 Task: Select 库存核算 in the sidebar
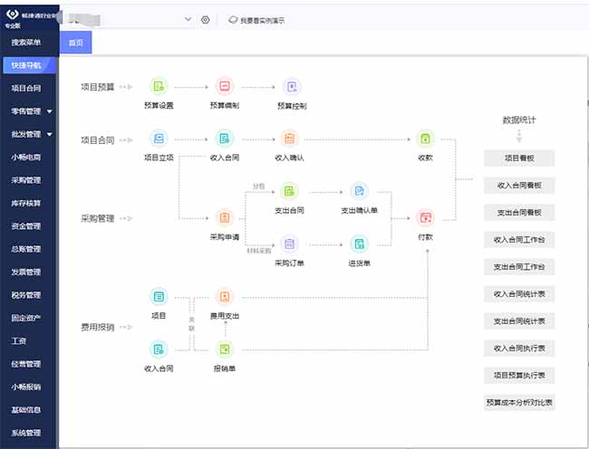pyautogui.click(x=26, y=203)
